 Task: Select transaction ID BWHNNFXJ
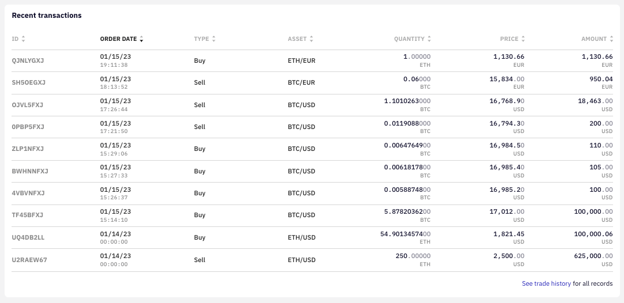pyautogui.click(x=30, y=171)
